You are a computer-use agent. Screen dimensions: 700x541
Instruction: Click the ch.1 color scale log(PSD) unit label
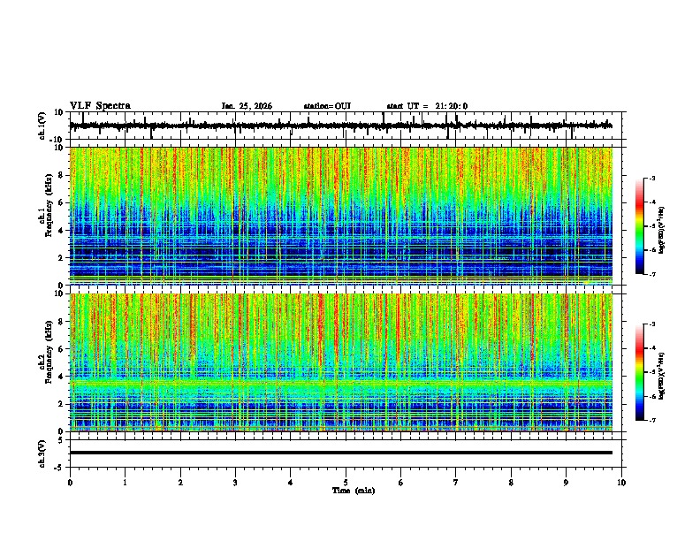(662, 231)
